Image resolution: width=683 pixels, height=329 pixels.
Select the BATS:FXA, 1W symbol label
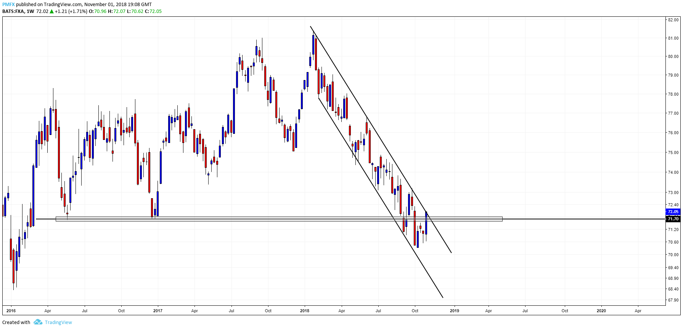point(18,11)
